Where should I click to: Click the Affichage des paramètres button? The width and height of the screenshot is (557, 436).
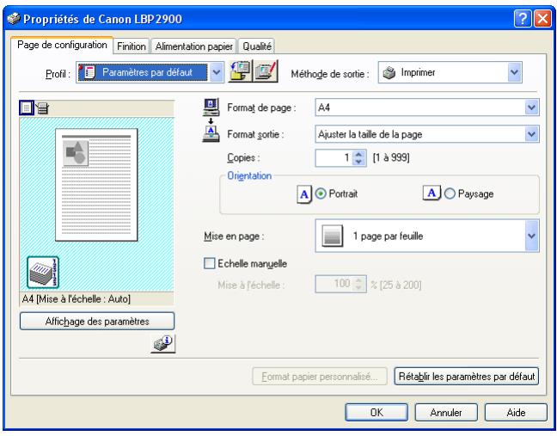point(97,322)
